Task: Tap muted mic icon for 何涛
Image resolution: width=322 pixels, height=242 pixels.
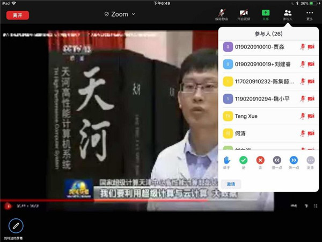Action: pyautogui.click(x=303, y=133)
